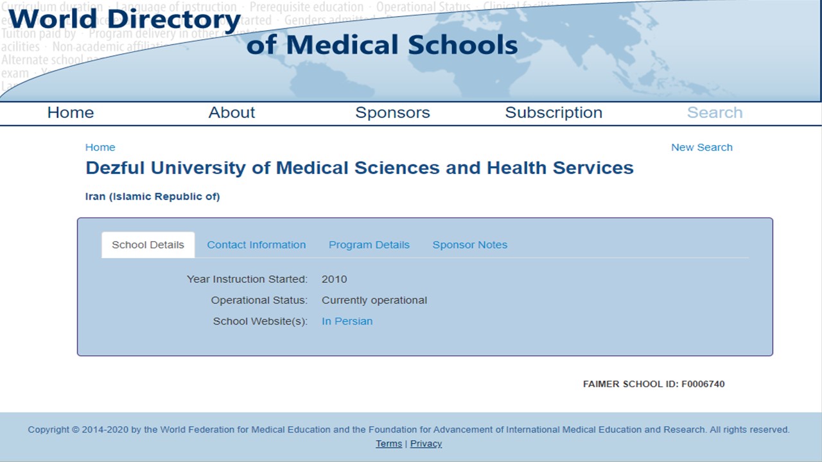This screenshot has height=462, width=822.
Task: Select the School Details tab
Action: [148, 245]
